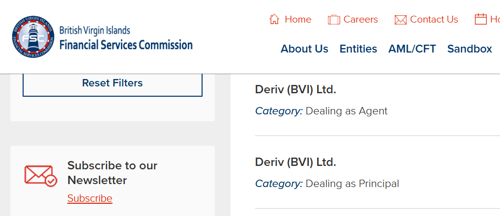The height and width of the screenshot is (216, 500).
Task: Open the About Us menu
Action: click(x=304, y=49)
